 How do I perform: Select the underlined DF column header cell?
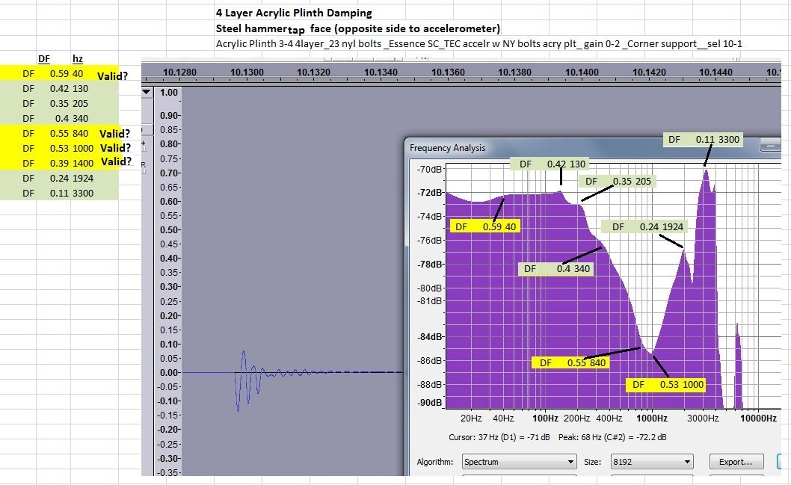44,59
